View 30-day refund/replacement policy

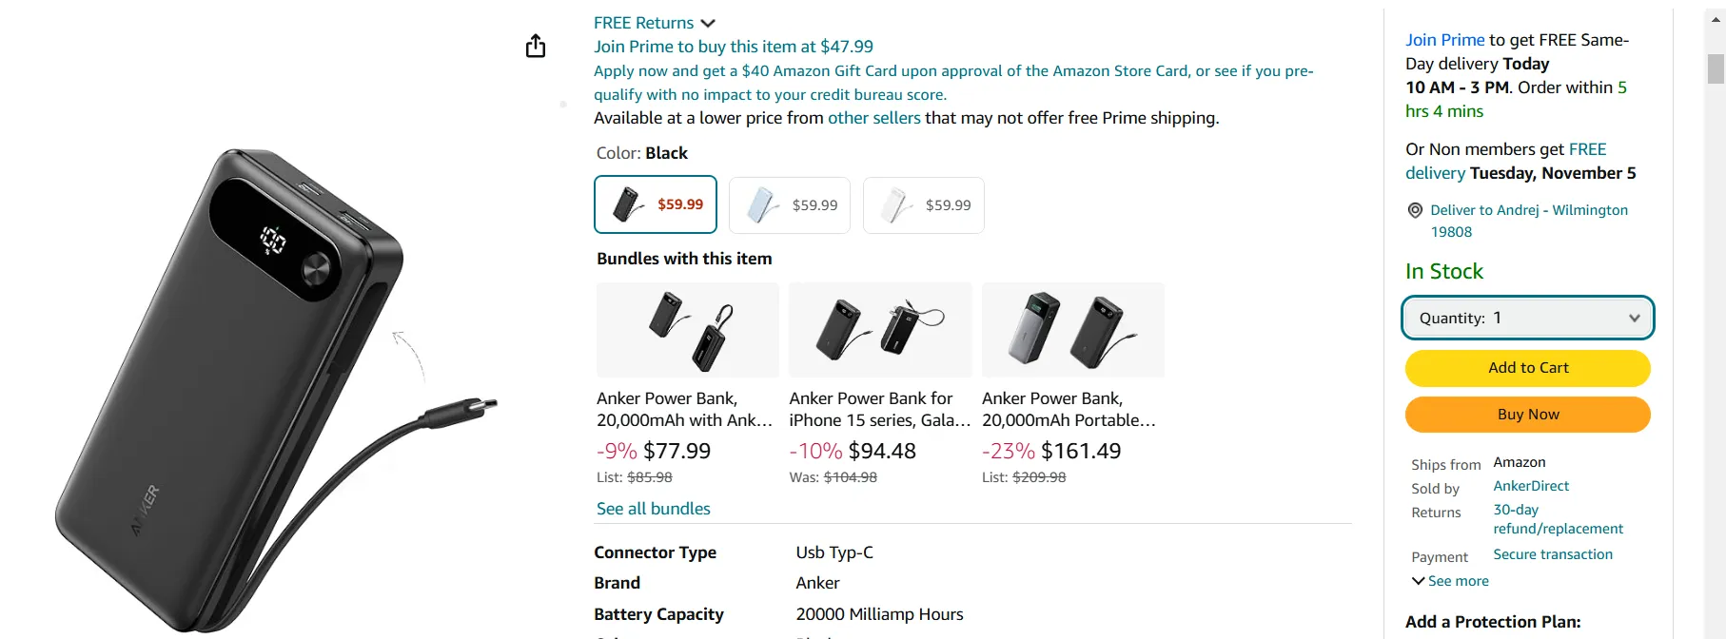(x=1558, y=520)
